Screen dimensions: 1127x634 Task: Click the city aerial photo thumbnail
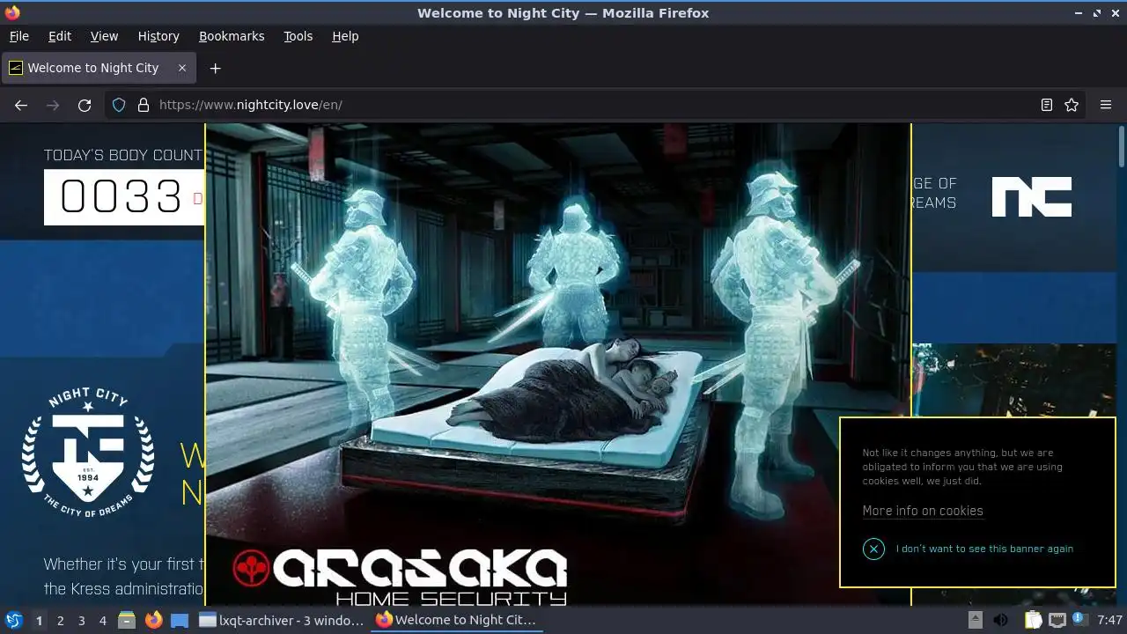coord(1015,380)
